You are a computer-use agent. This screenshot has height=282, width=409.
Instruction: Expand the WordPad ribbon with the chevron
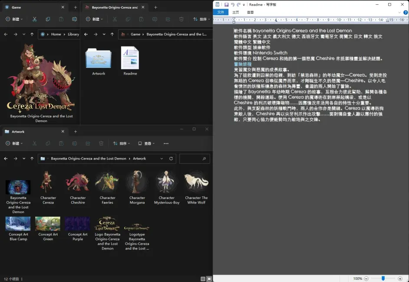pos(399,12)
